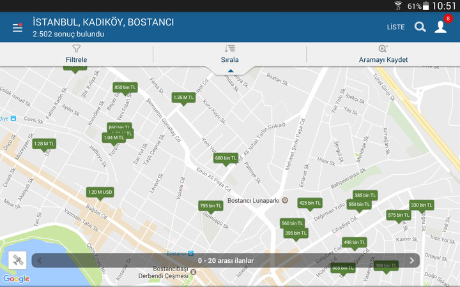The width and height of the screenshot is (460, 287).
Task: Switch to LİSTE list view
Action: [x=395, y=27]
